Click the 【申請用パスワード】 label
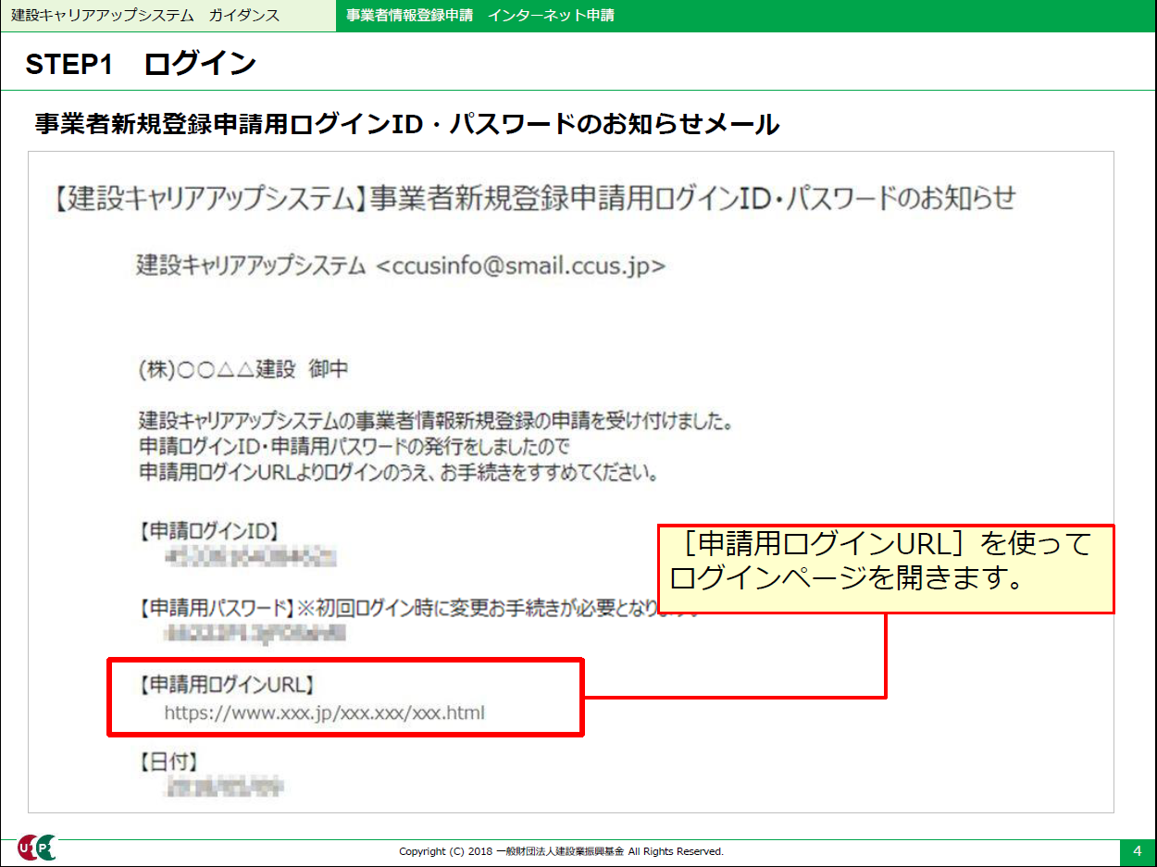 [214, 608]
